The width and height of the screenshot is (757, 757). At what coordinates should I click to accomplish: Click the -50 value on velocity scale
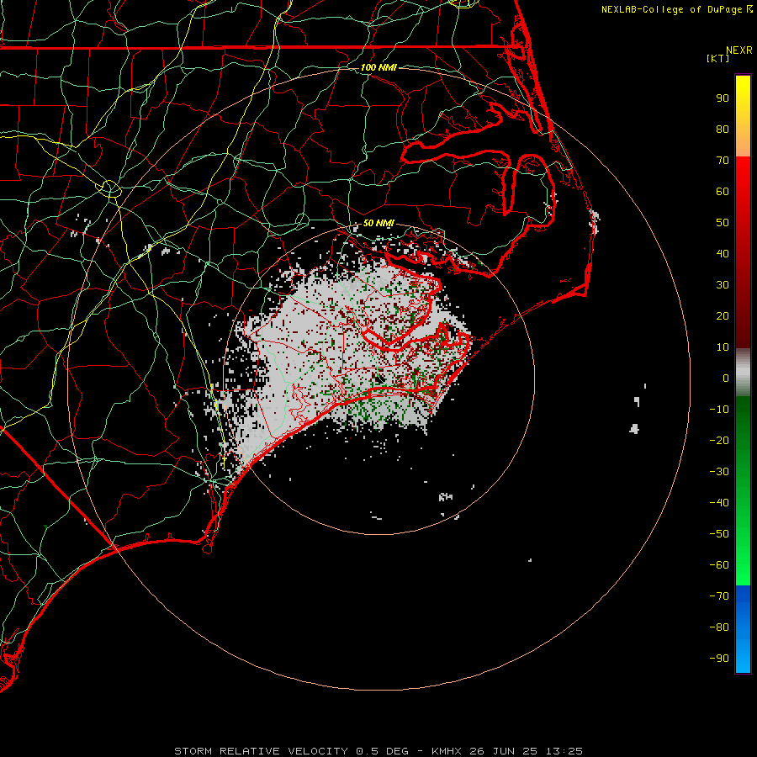click(719, 533)
